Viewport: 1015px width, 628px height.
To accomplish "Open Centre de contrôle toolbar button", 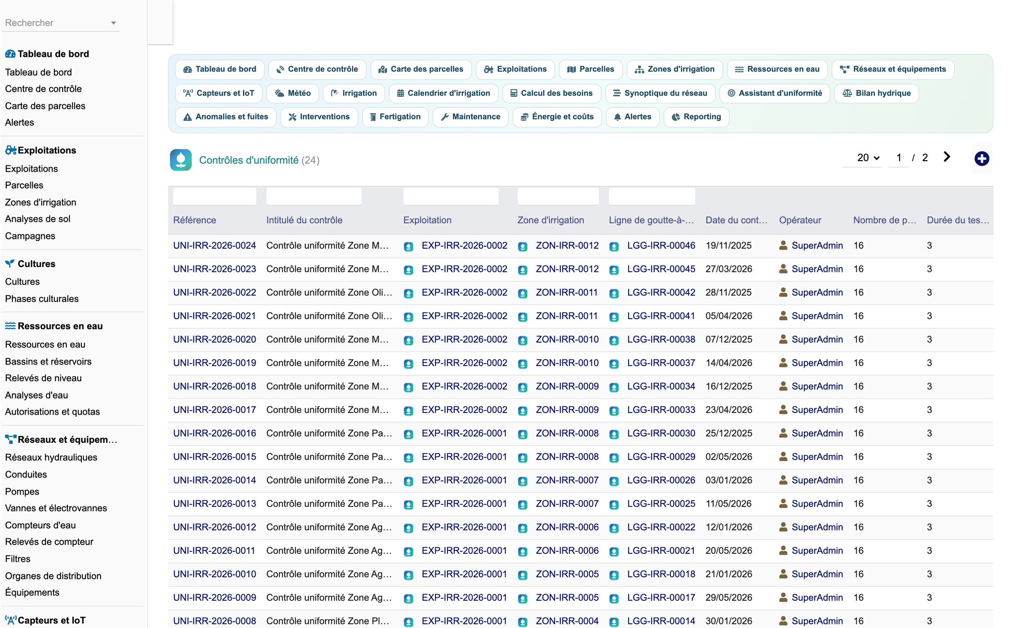I will [x=317, y=69].
